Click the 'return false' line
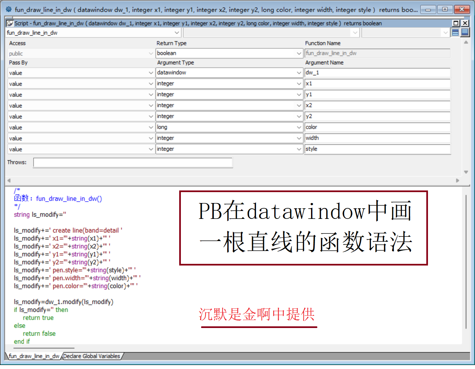This screenshot has height=369, width=475. [x=39, y=334]
